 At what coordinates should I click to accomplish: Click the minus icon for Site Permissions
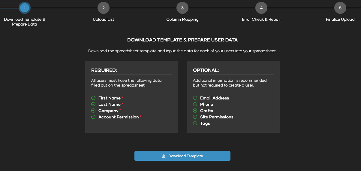[195, 117]
